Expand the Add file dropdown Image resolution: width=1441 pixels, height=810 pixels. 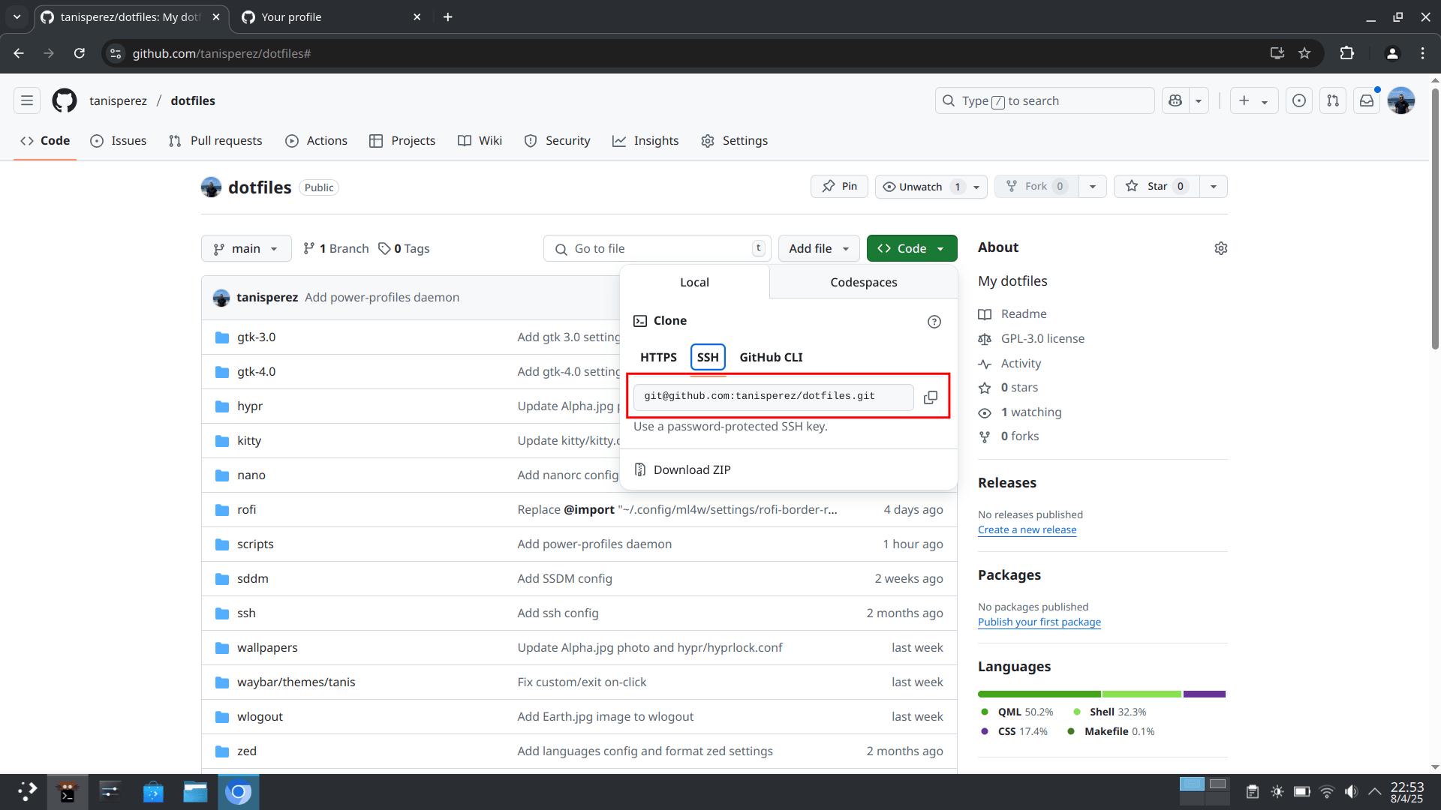point(818,248)
